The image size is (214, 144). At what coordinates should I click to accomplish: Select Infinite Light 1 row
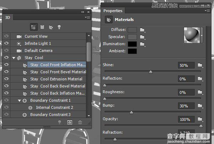[x=48, y=43]
